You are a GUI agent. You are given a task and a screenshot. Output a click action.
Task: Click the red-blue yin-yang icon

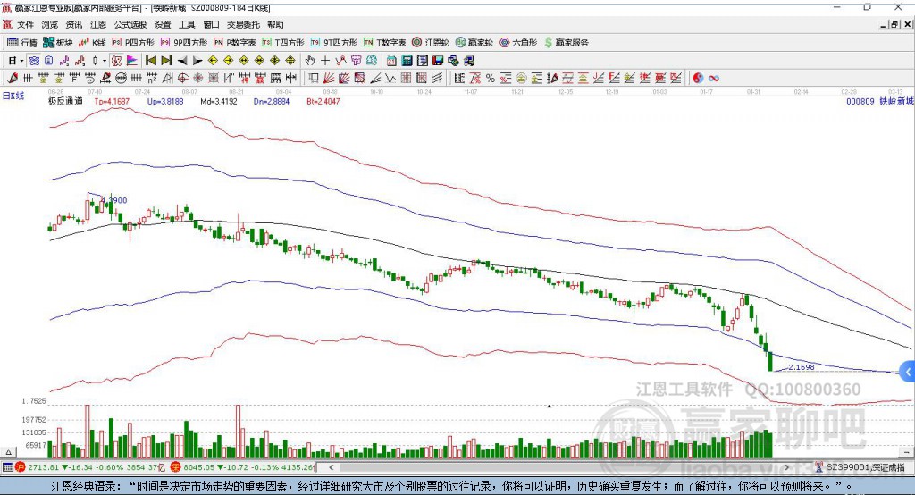[698, 78]
